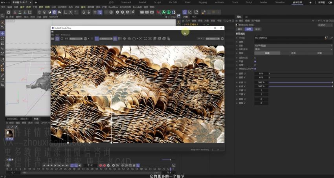Click the 平铺 U value field
Screen dimensions: 334x178
261,90
